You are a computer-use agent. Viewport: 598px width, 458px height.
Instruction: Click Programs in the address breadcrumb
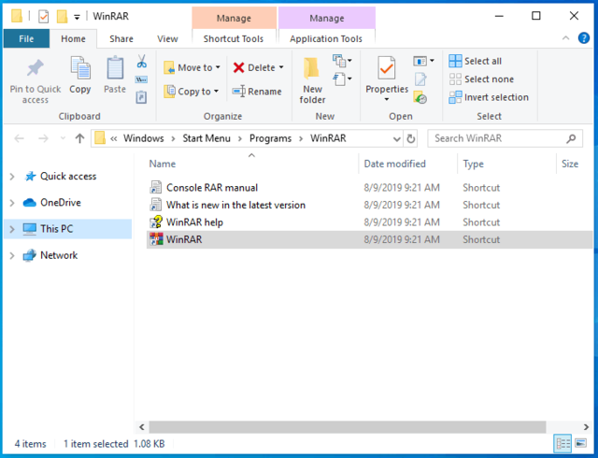(270, 138)
